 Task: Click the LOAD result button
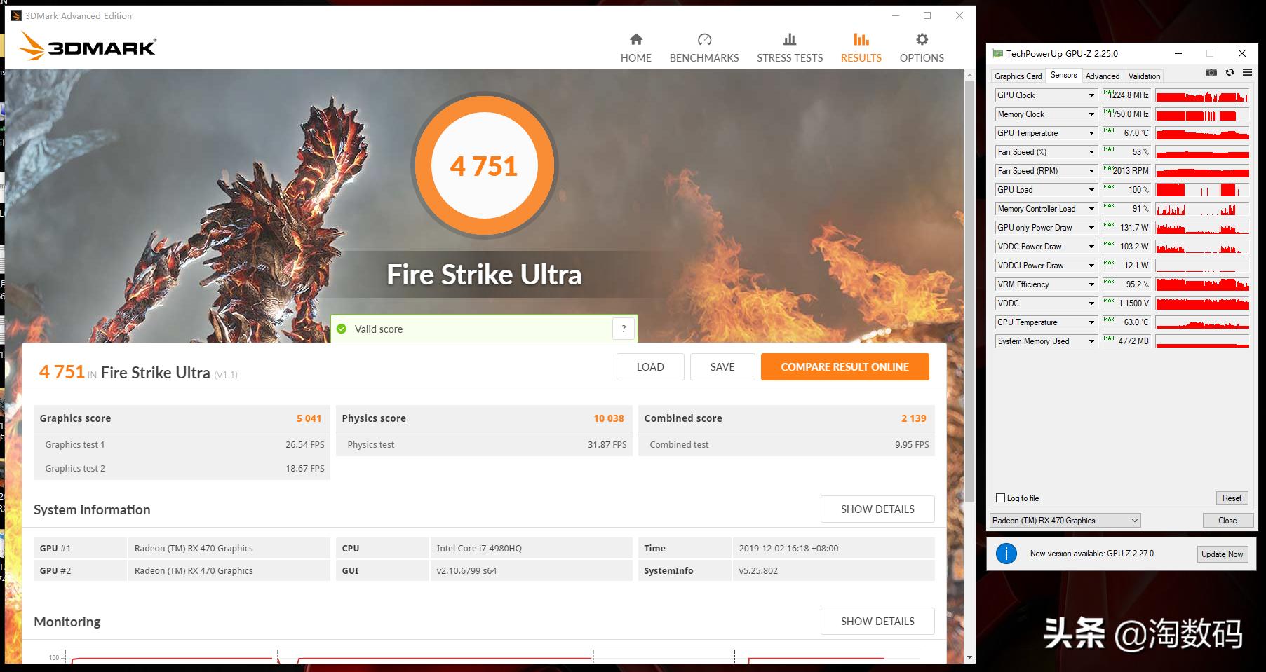click(x=650, y=367)
